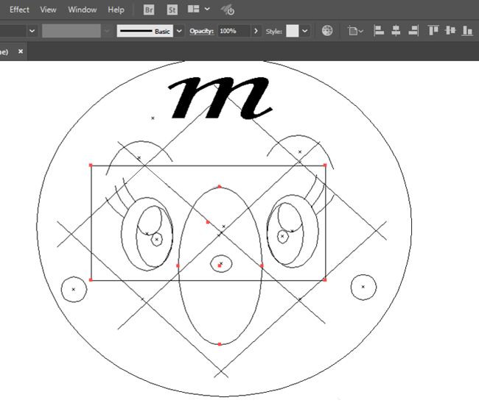Click Horizontal Align Right icon
The height and width of the screenshot is (414, 479).
(413, 31)
